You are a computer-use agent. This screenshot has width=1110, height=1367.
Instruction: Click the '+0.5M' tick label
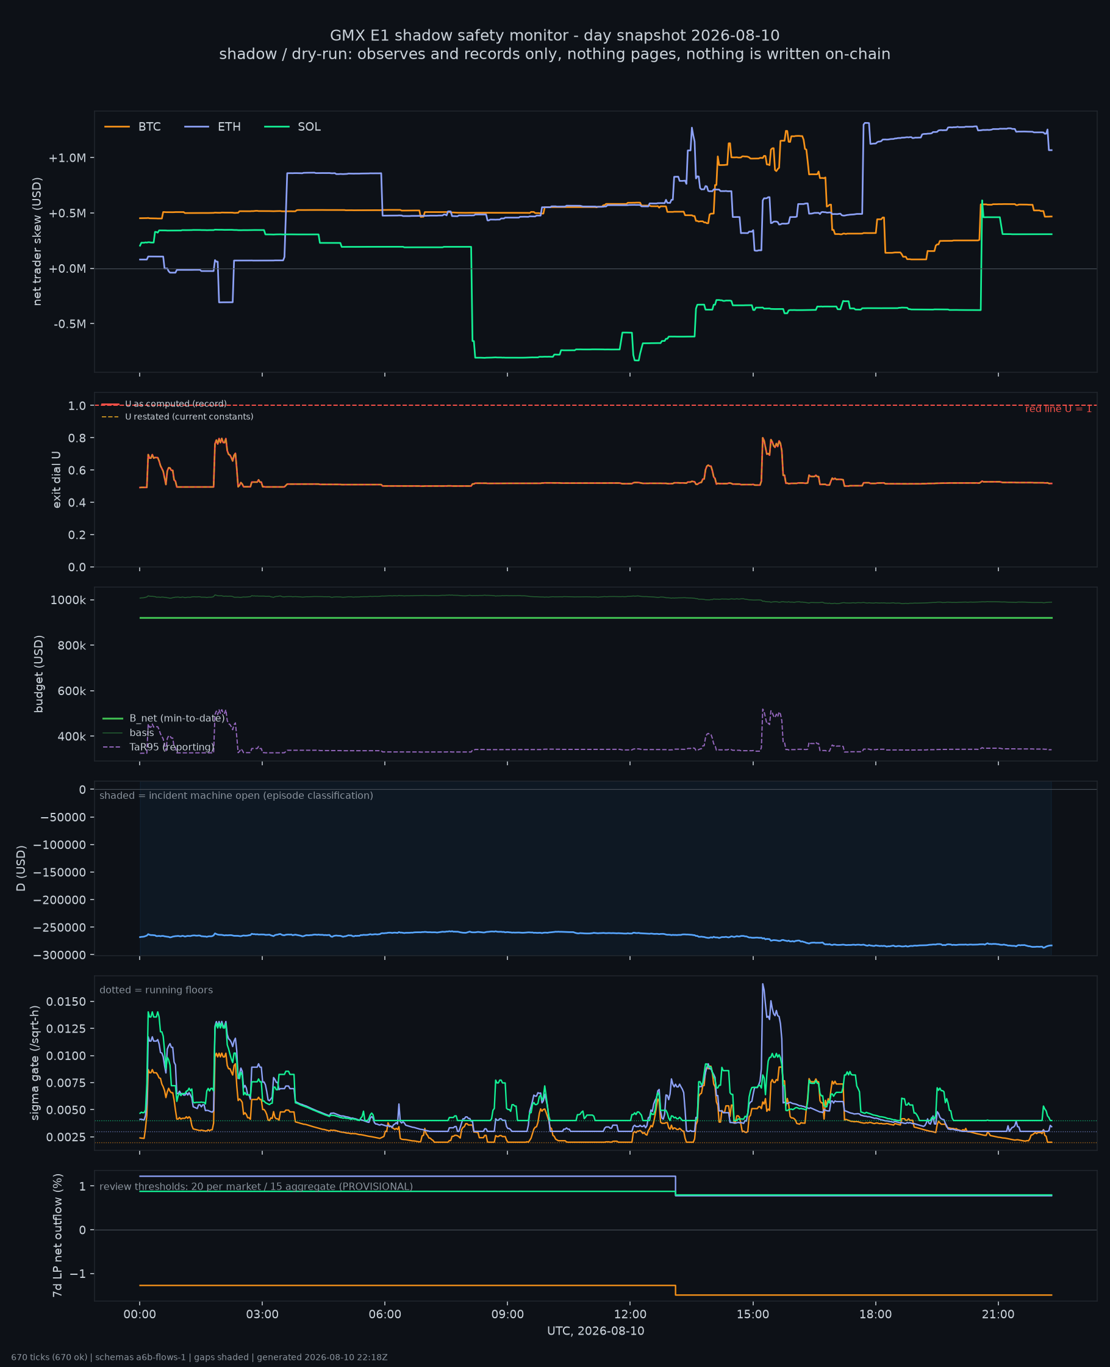67,213
